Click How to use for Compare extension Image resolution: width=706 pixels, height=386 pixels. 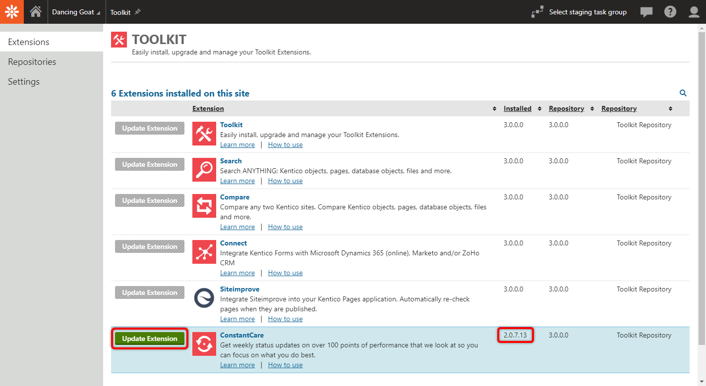click(286, 227)
